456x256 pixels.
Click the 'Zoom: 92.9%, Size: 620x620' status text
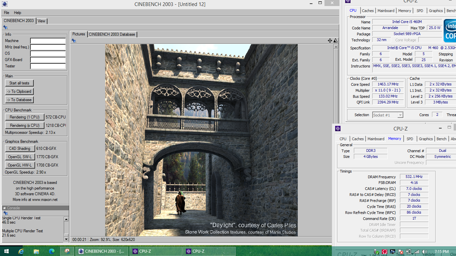tap(112, 240)
